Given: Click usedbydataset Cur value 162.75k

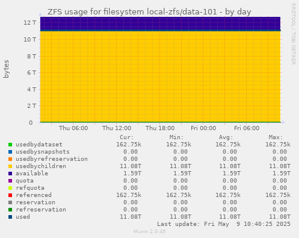Looking at the screenshot, I should click(x=129, y=145).
